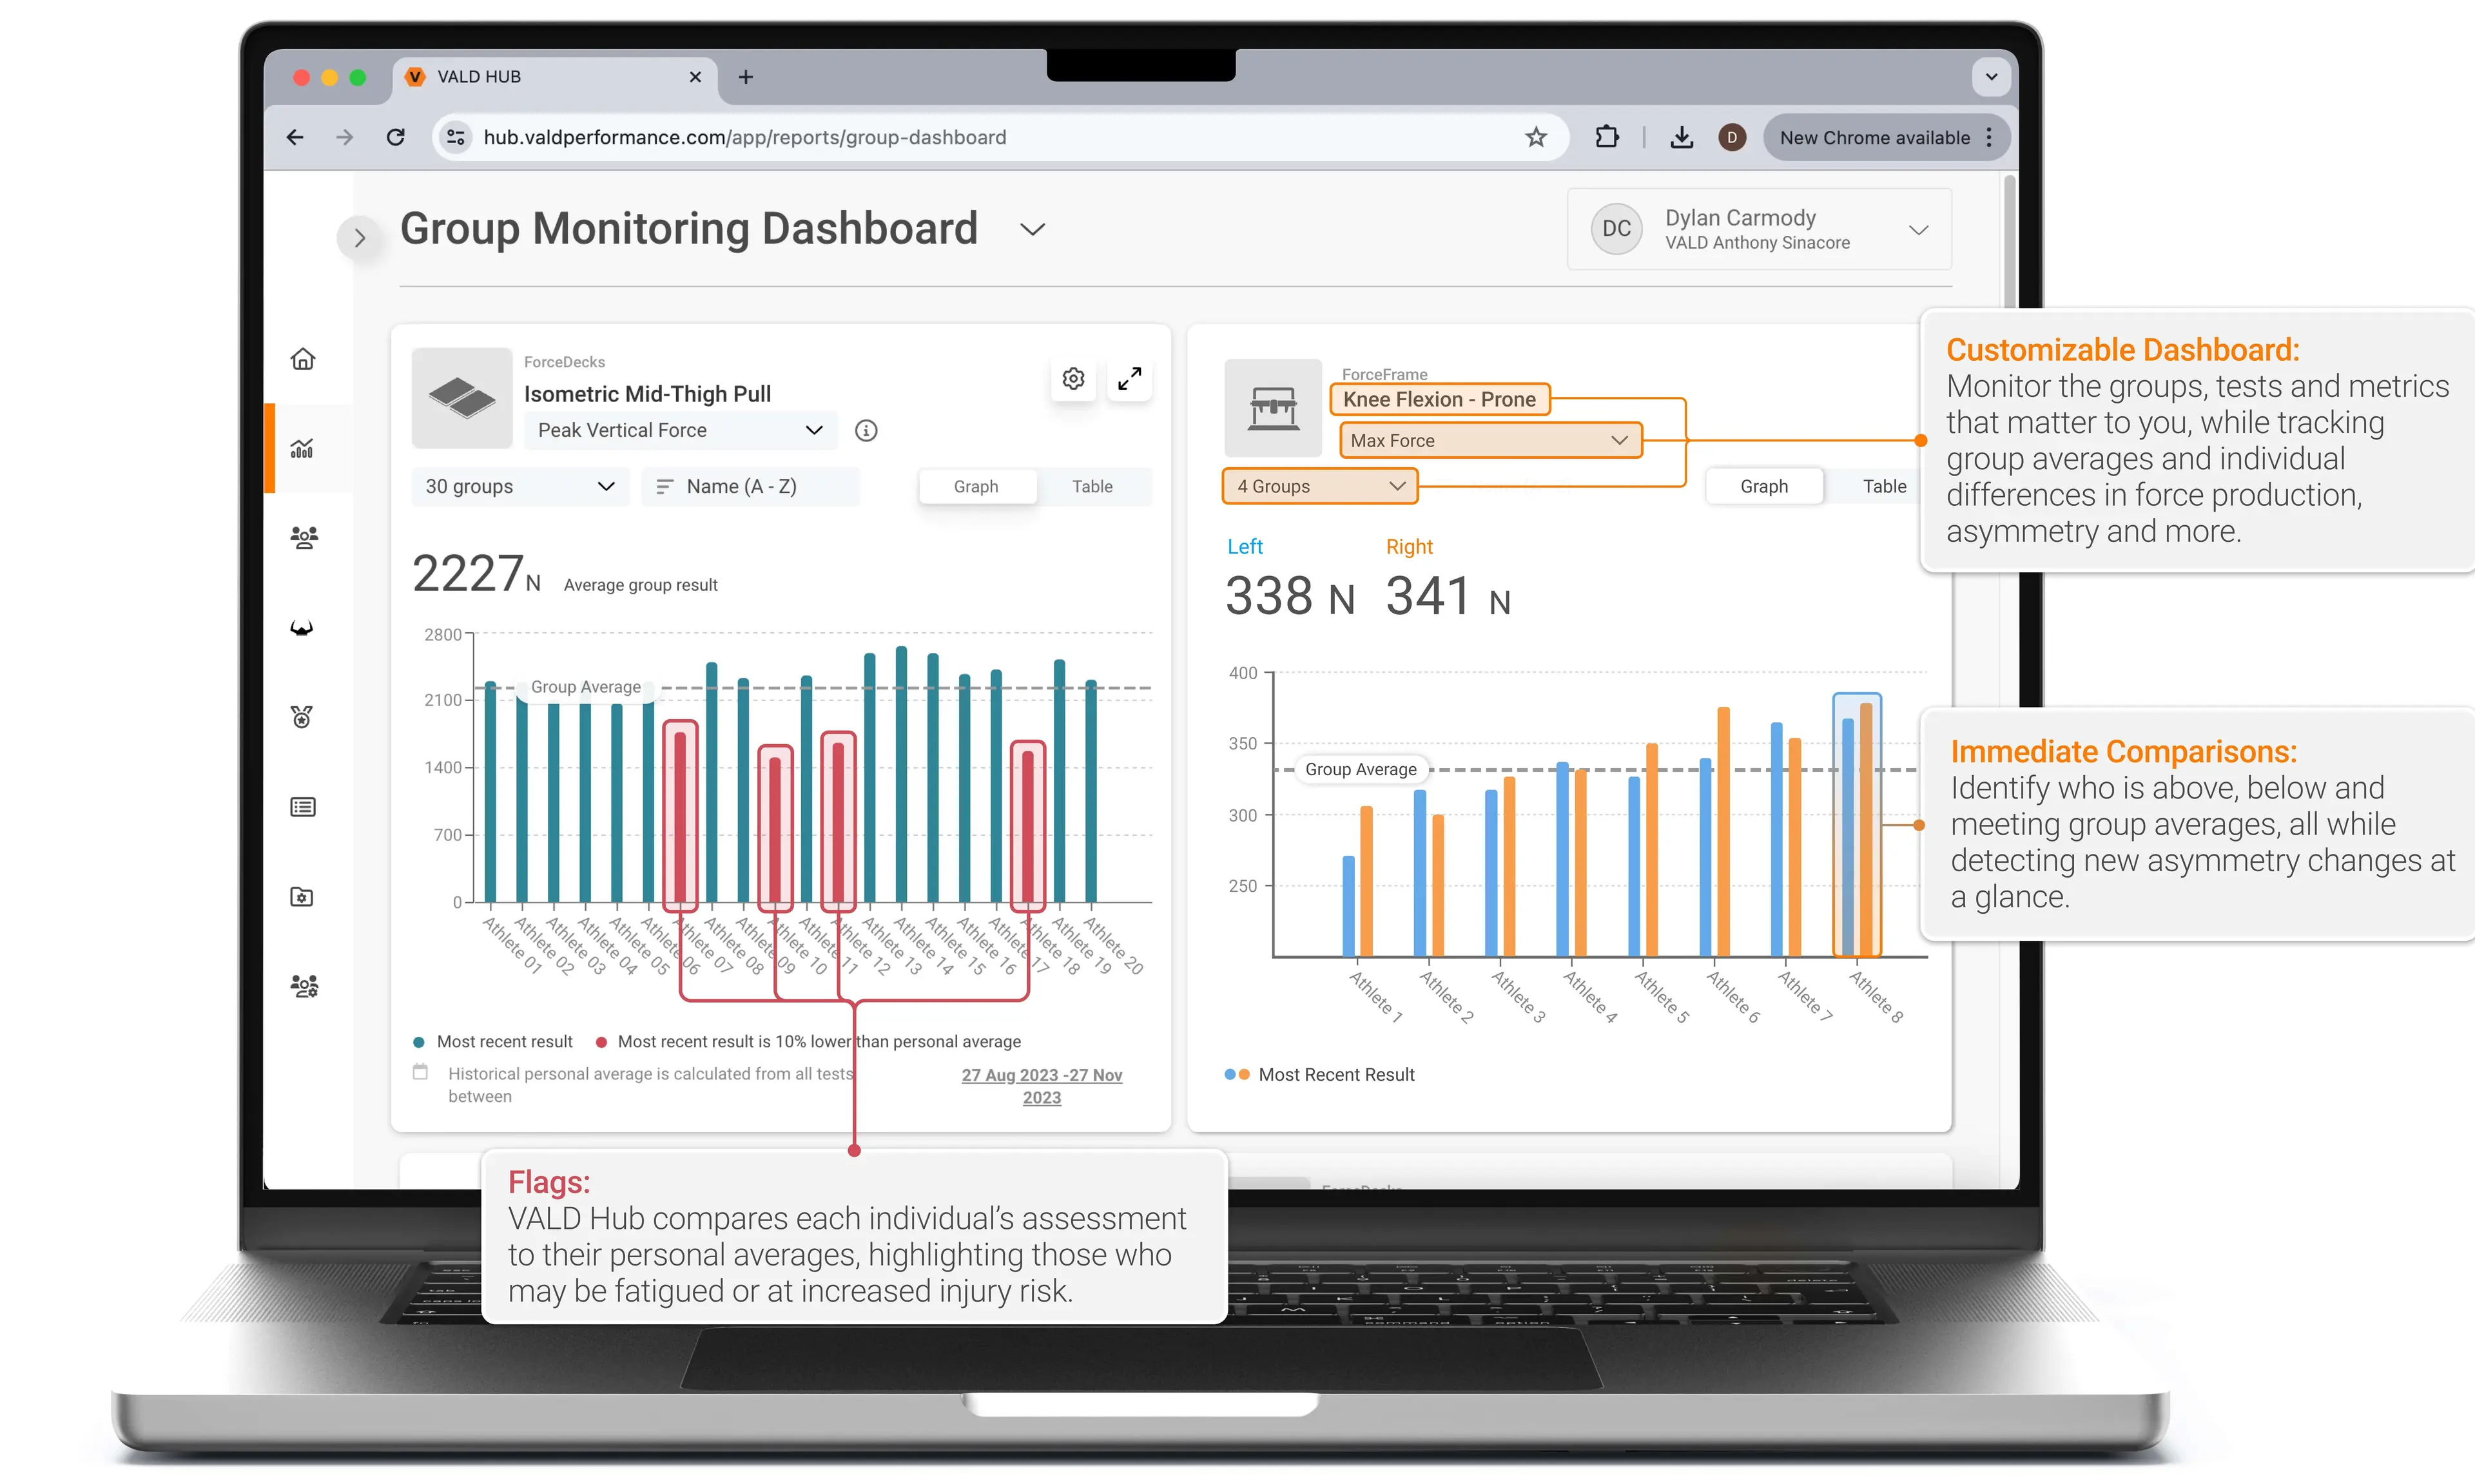
Task: Open the list report icon in sidebar
Action: click(x=302, y=807)
